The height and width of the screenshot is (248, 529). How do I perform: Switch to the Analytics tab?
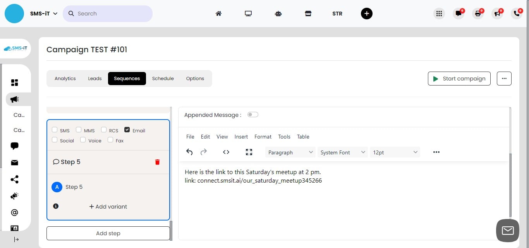65,78
